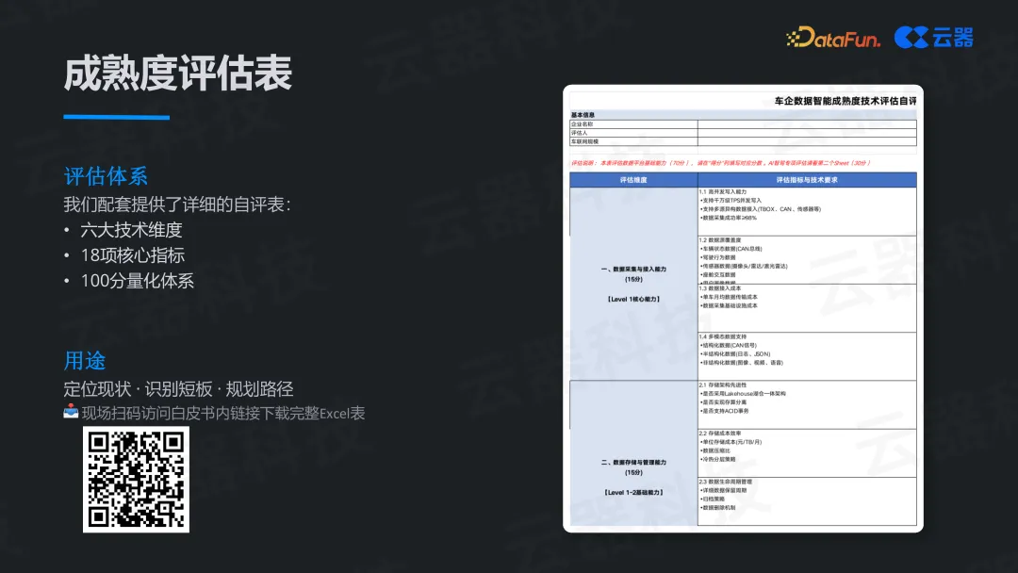Image resolution: width=1018 pixels, height=573 pixels.
Task: Click the item 传感器数据(摄像头/雷达/激光雷达)
Action: [x=744, y=266]
